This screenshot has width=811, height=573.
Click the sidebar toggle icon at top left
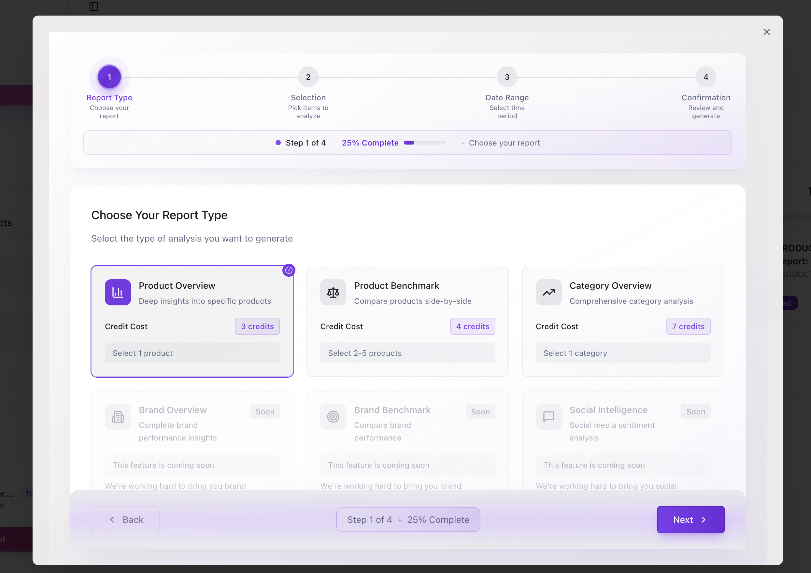click(x=93, y=7)
